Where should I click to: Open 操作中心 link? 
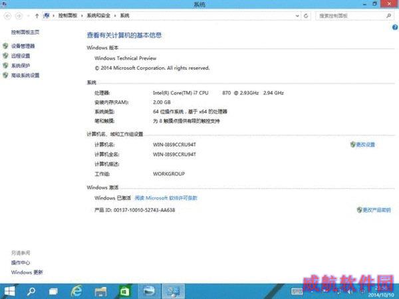tap(21, 262)
